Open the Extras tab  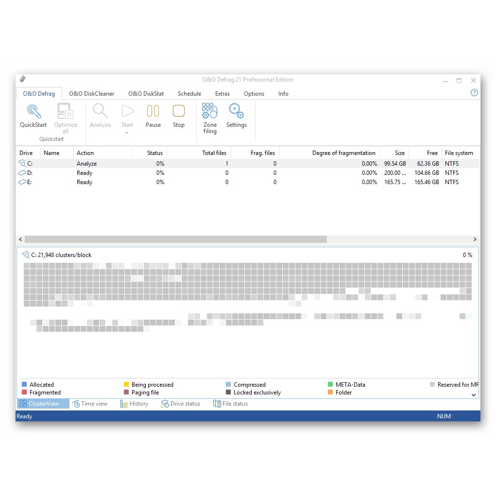pos(222,94)
